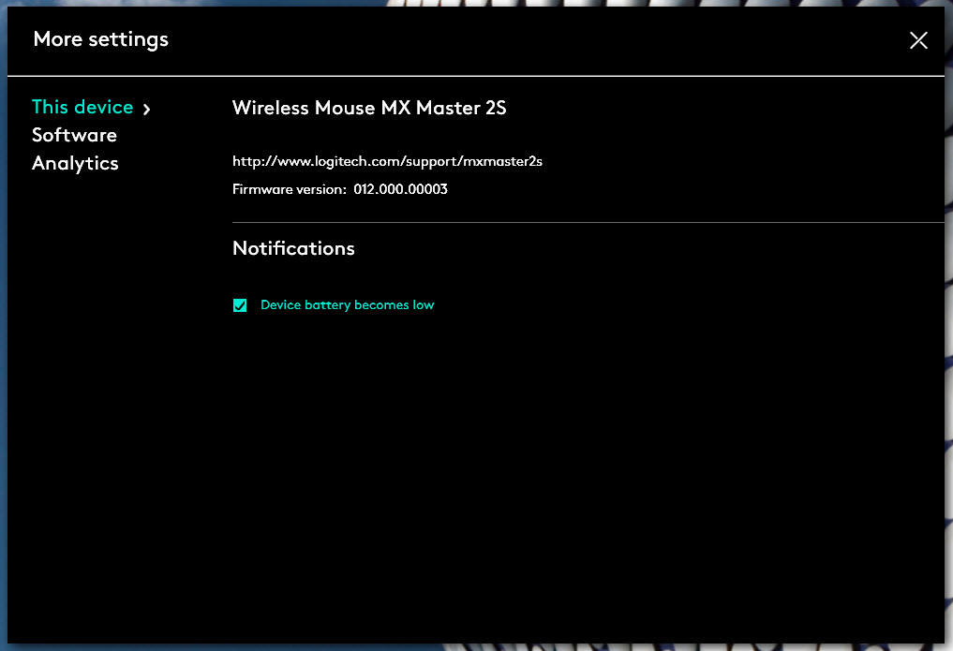Open the Software section
Screen dimensions: 953x651
(x=74, y=135)
